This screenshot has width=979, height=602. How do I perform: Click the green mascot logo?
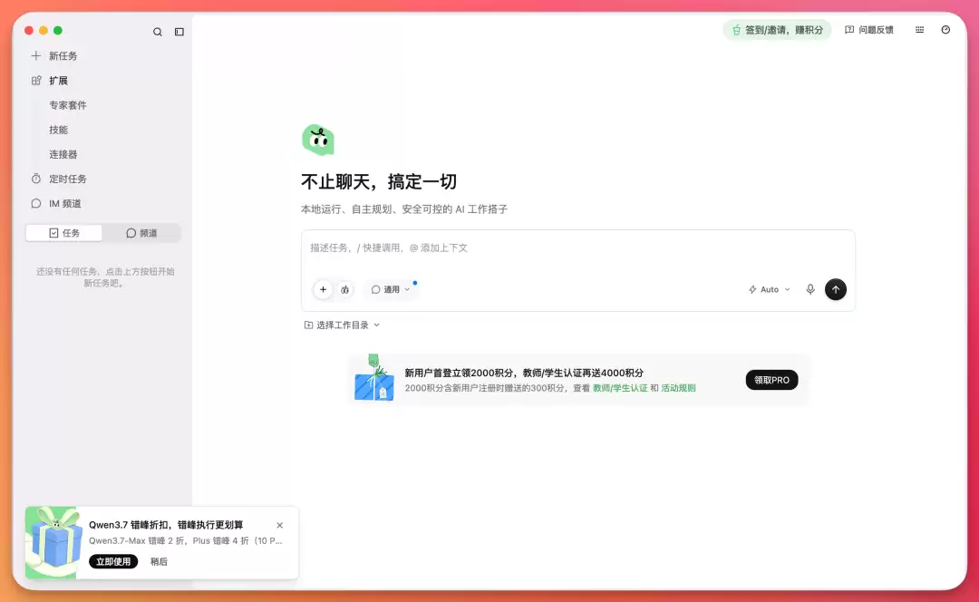[x=318, y=140]
